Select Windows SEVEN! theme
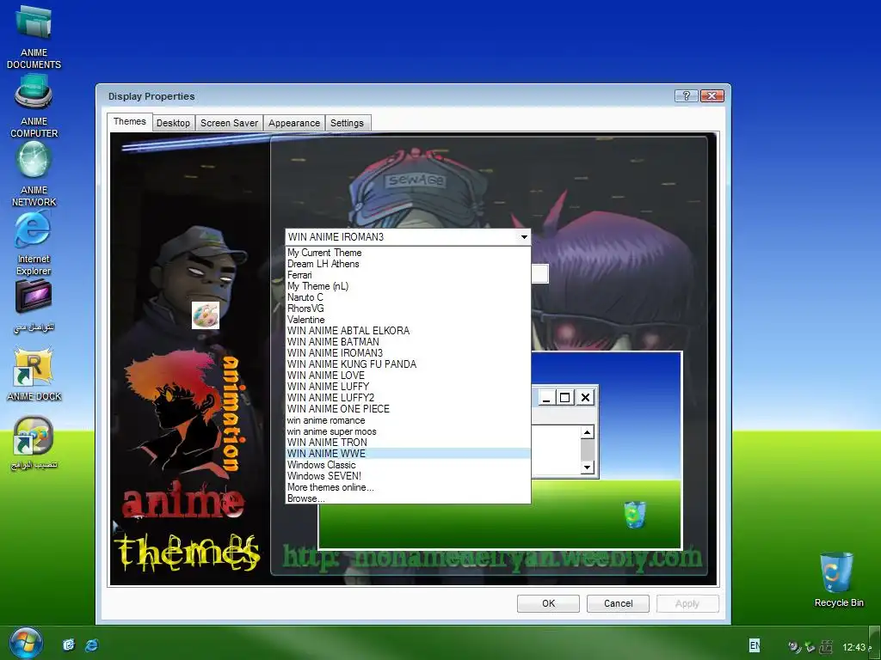Screen dimensions: 881x660 point(408,476)
